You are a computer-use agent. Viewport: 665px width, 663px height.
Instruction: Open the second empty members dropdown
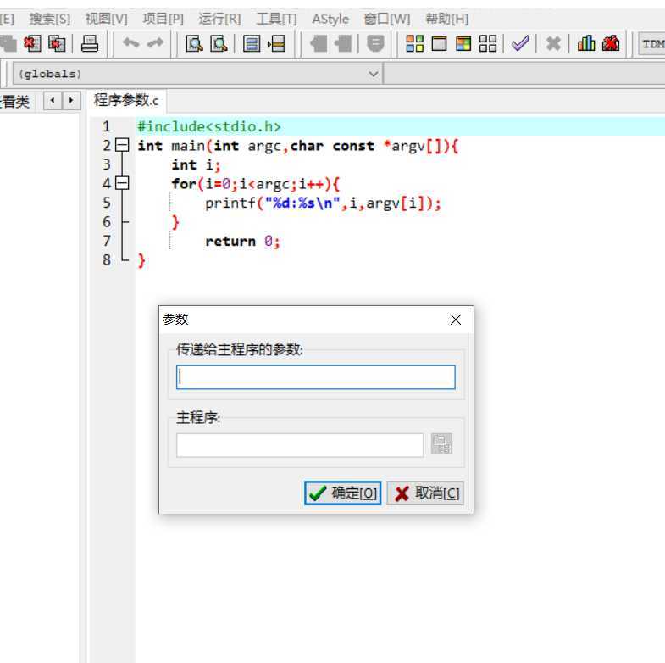524,74
